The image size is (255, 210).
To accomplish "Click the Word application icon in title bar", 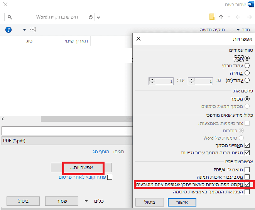I will pyautogui.click(x=250, y=4).
